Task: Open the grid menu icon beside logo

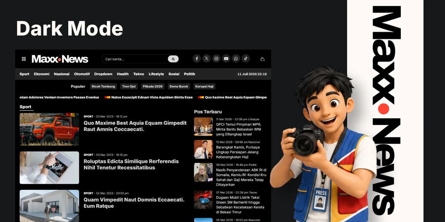Action: click(x=24, y=59)
